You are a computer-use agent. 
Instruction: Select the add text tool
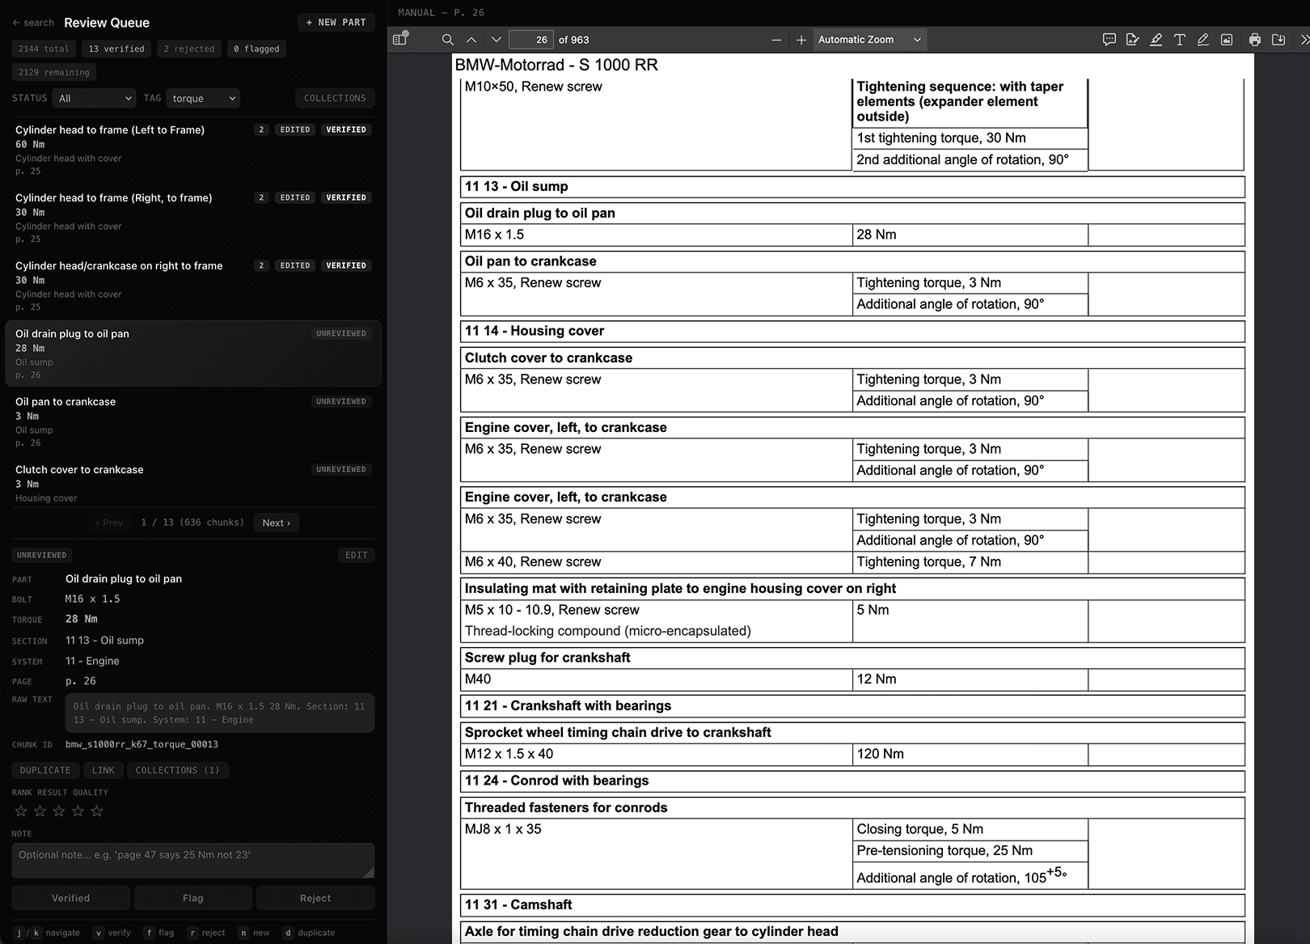[x=1180, y=40]
